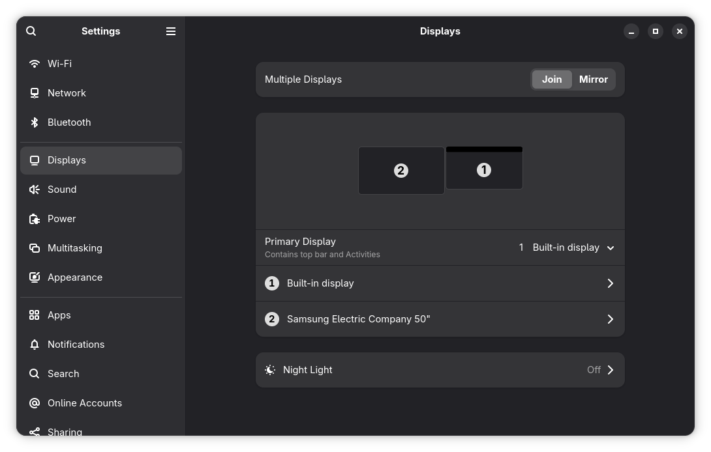Click the Notifications bell icon

[35, 344]
